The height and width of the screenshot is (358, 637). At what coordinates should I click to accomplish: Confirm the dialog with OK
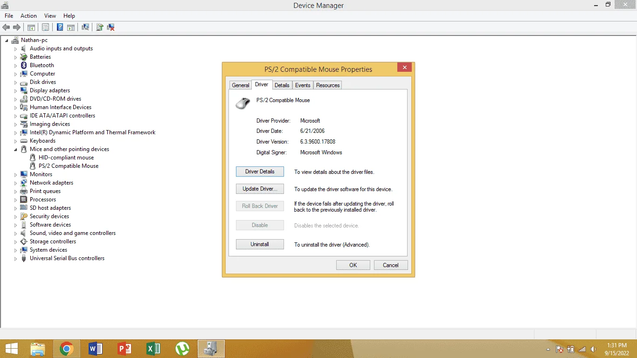pos(353,265)
